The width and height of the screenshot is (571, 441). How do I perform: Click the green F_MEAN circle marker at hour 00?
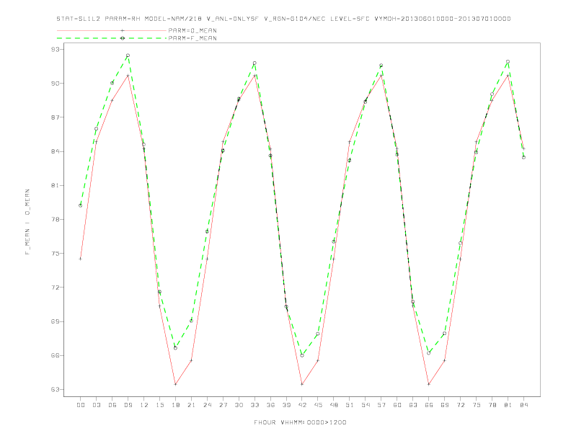[81, 205]
